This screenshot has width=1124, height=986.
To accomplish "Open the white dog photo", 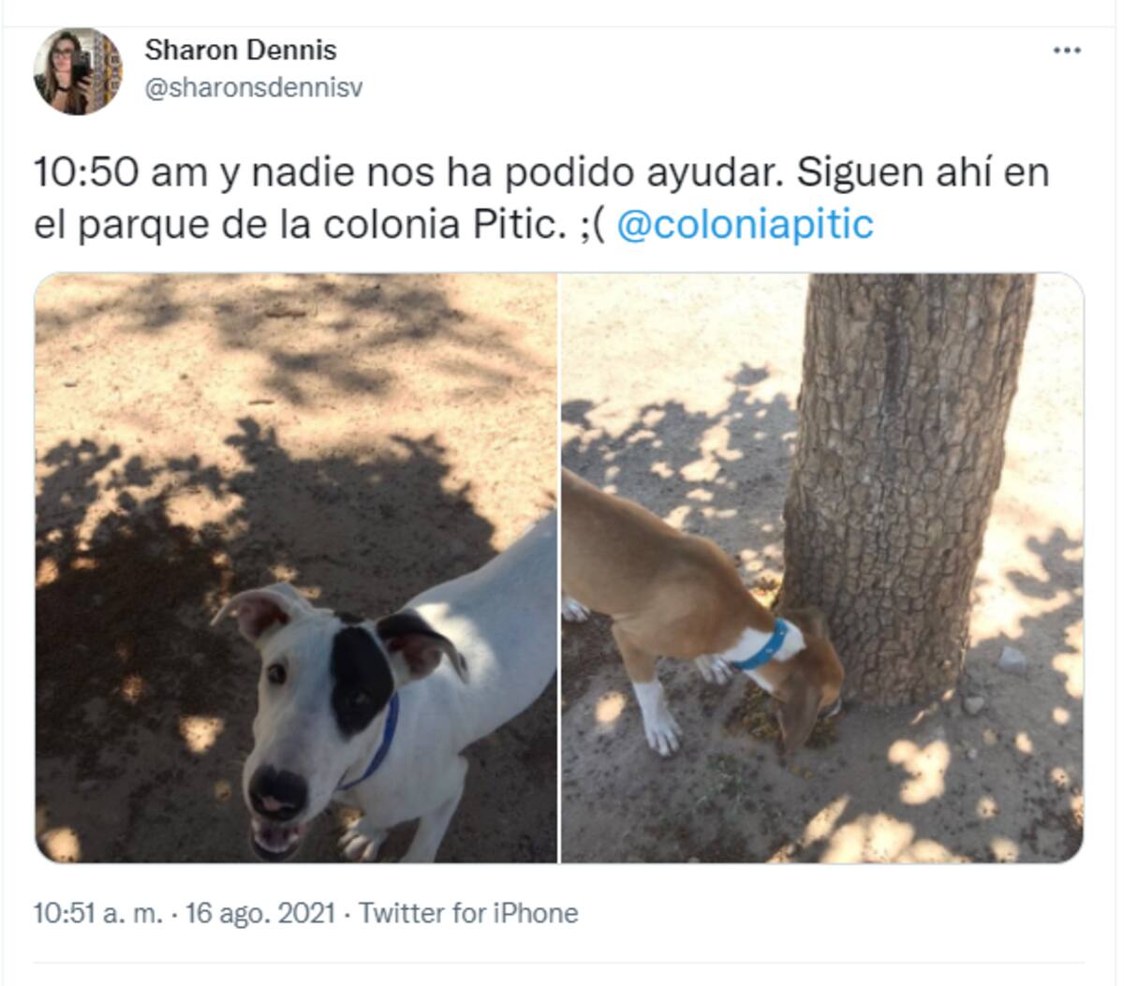I will (x=296, y=567).
